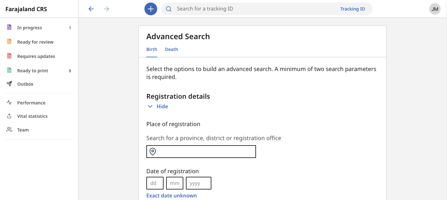Open the Tracking ID search type dropdown
Viewport: 447px width, 200px height.
point(352,9)
